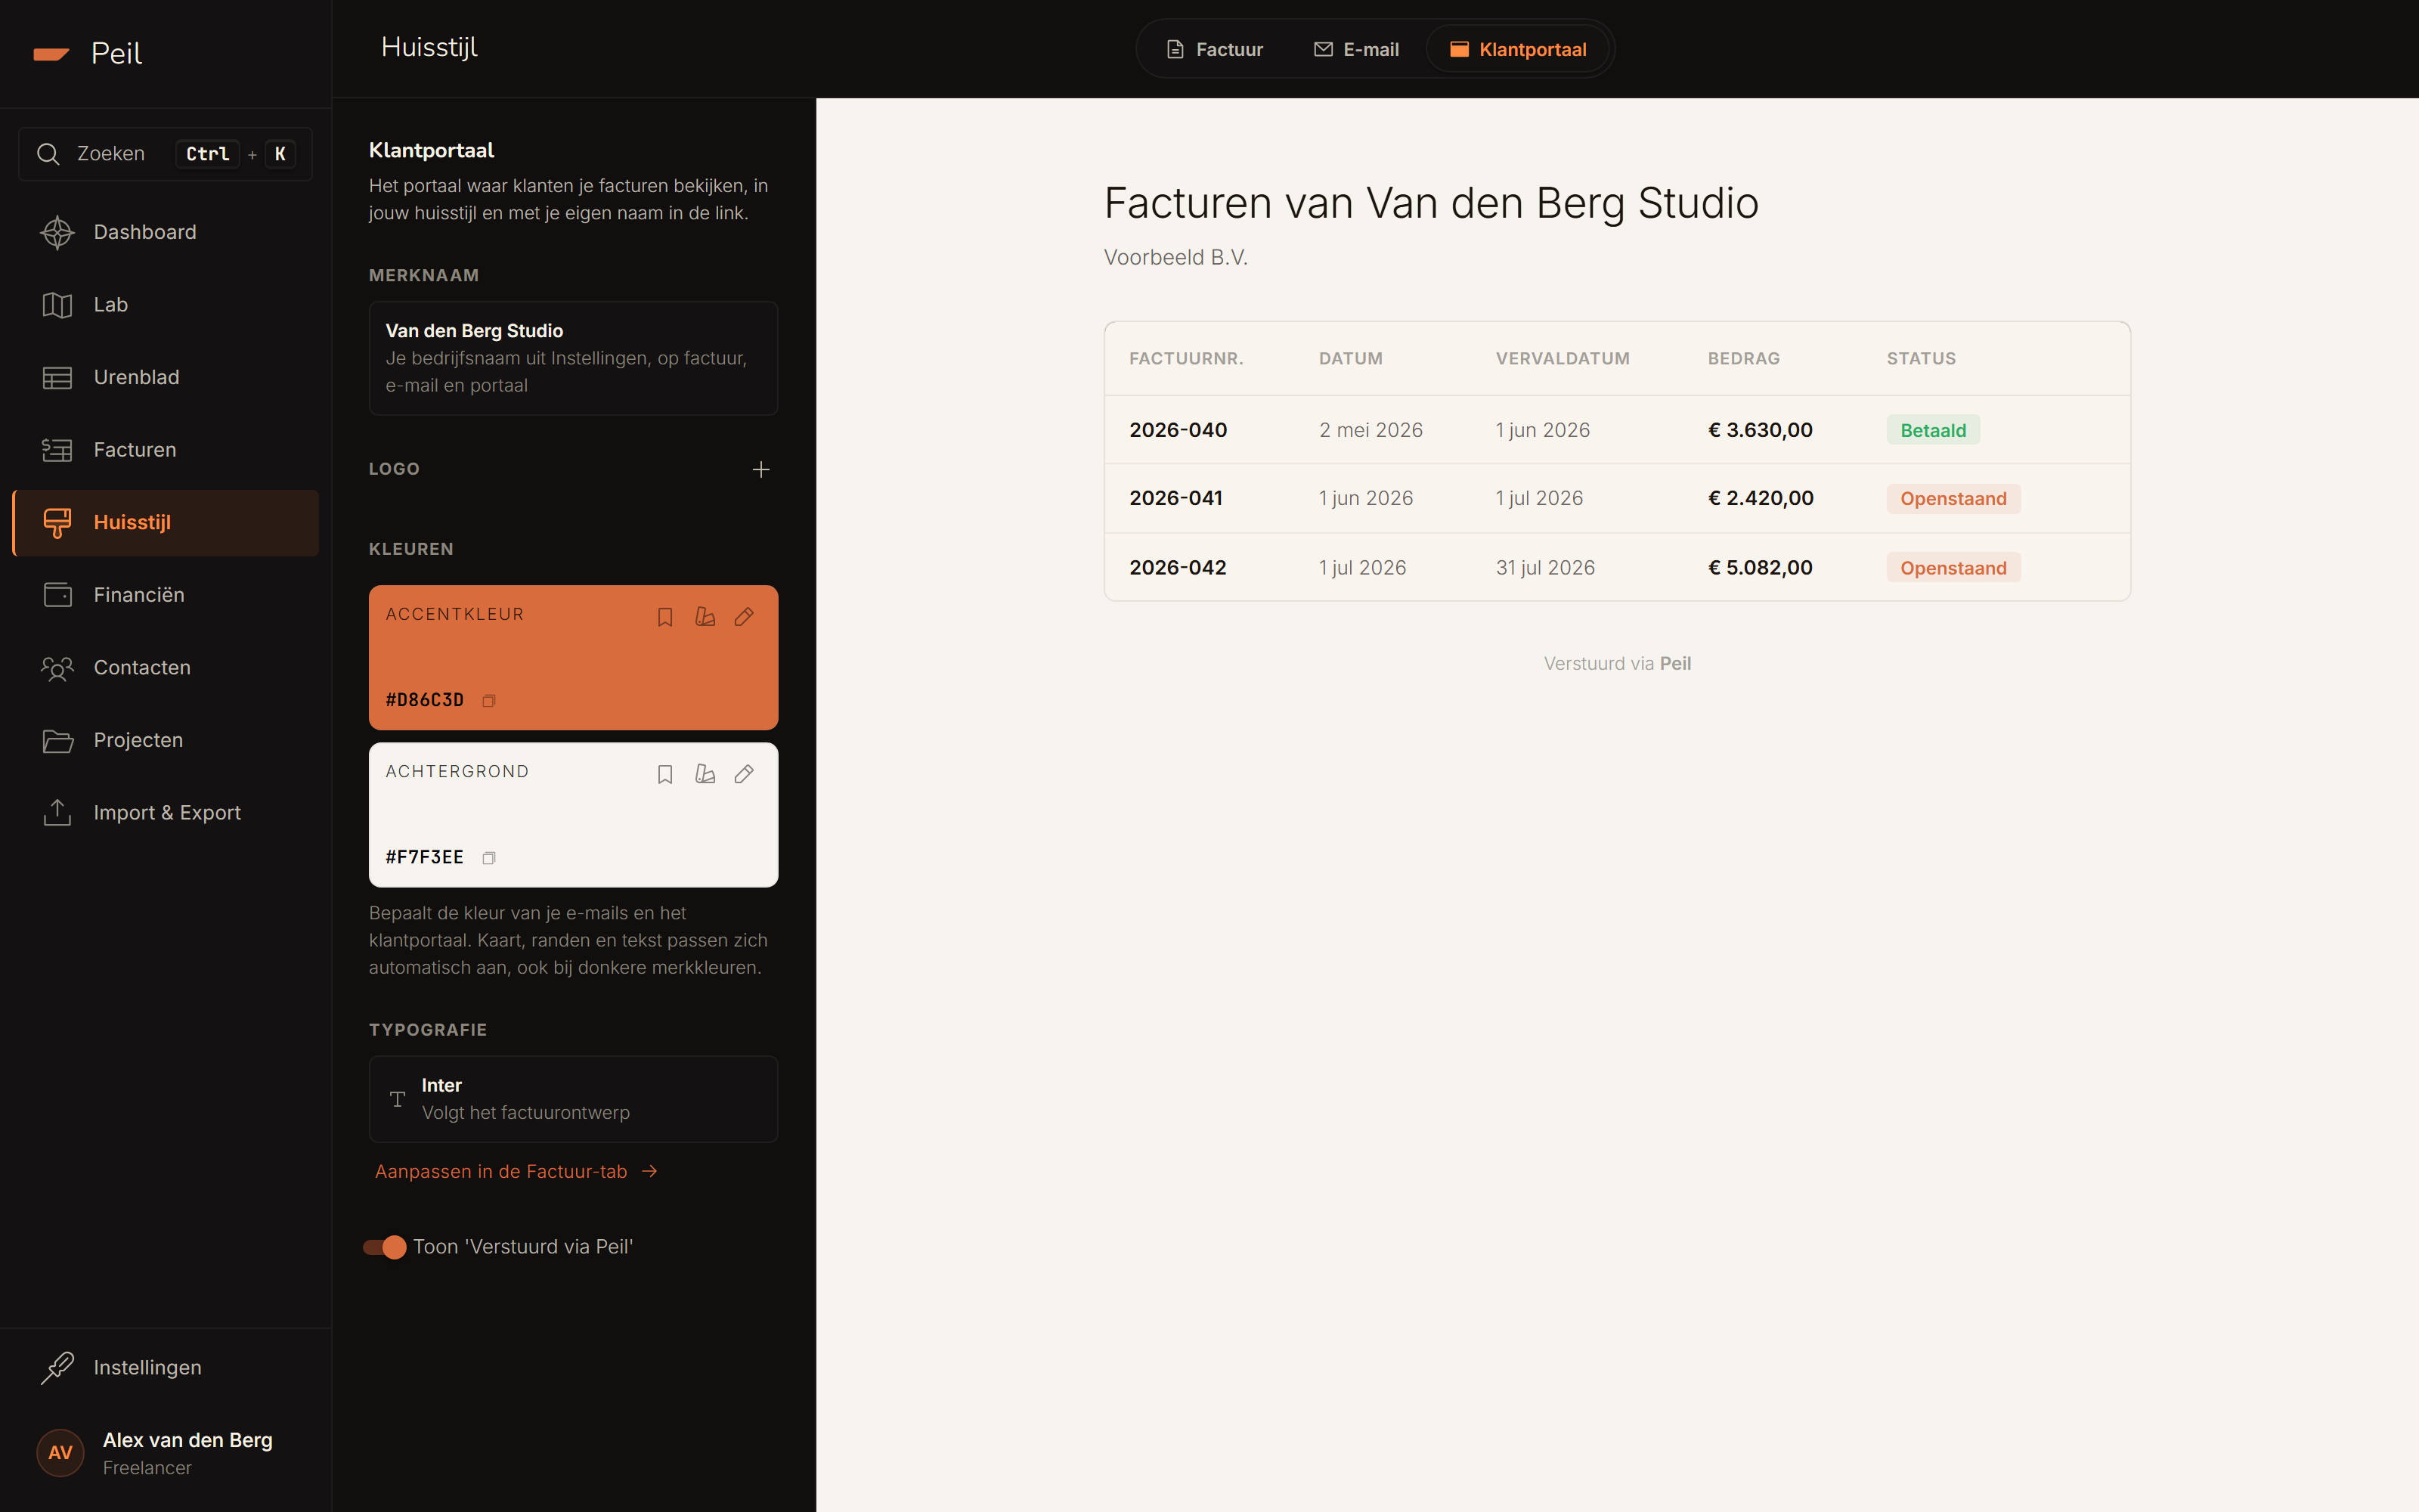Screen dimensions: 2419x1512
Task: Open the Achtergrond color palette icon
Action: pyautogui.click(x=705, y=774)
